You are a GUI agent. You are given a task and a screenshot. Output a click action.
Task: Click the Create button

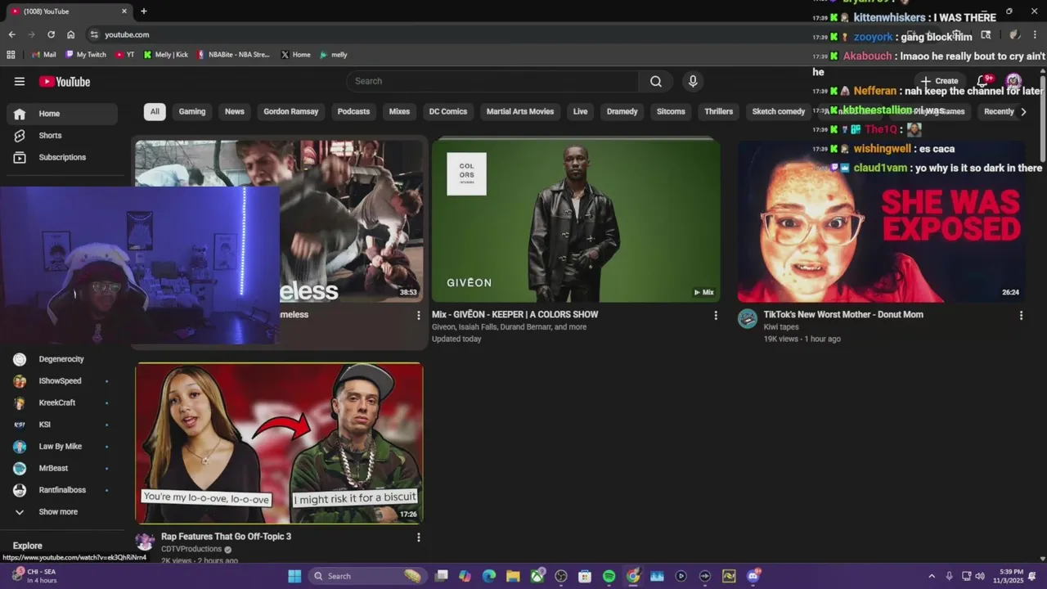[x=939, y=81]
